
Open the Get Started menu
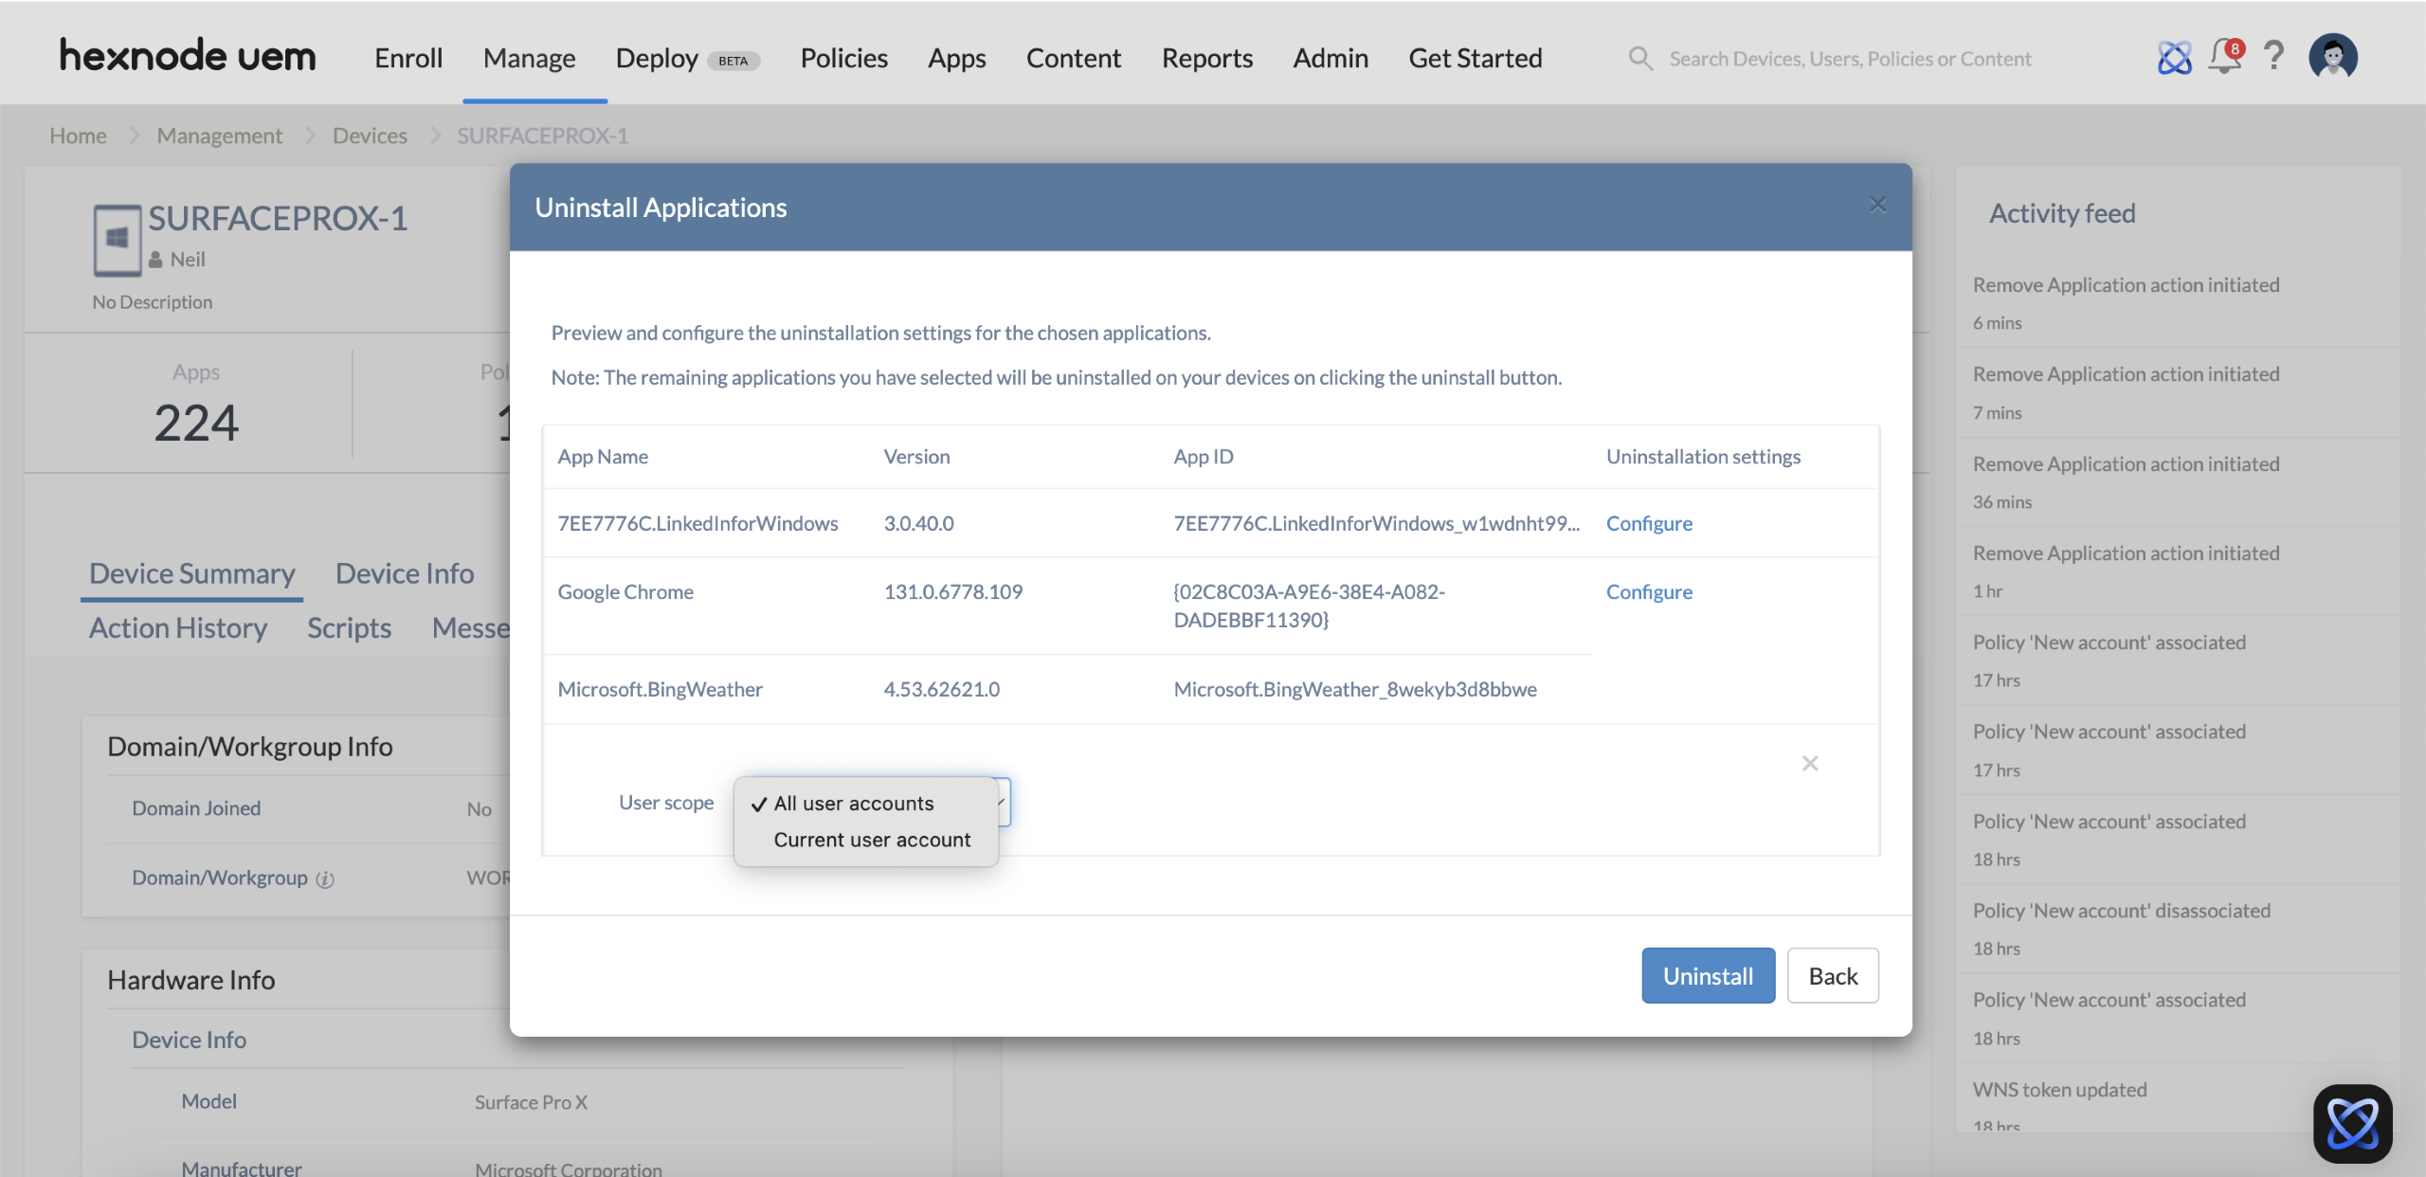point(1475,58)
